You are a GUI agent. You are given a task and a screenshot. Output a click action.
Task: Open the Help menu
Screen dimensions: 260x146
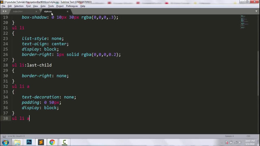click(83, 6)
